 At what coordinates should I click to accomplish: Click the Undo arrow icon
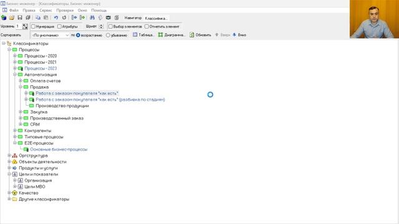56,18
